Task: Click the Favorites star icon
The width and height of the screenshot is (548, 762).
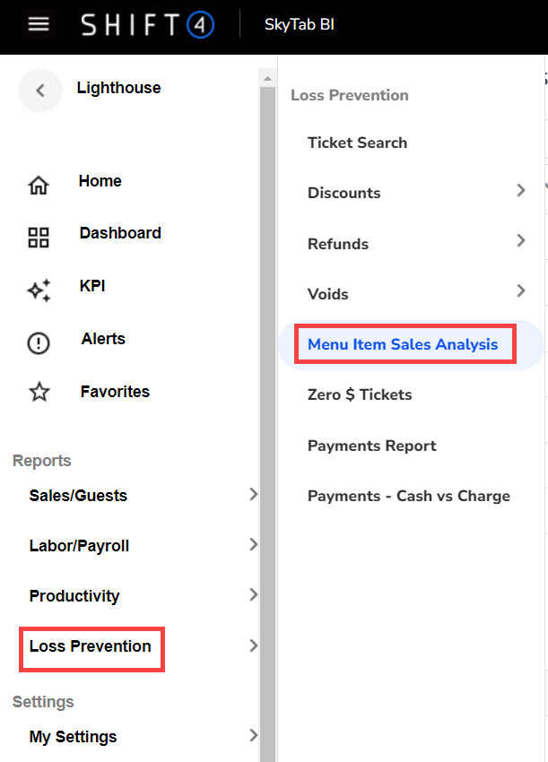Action: (x=39, y=393)
